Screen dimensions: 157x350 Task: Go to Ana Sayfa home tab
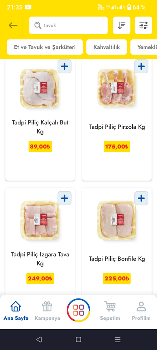coord(16,311)
